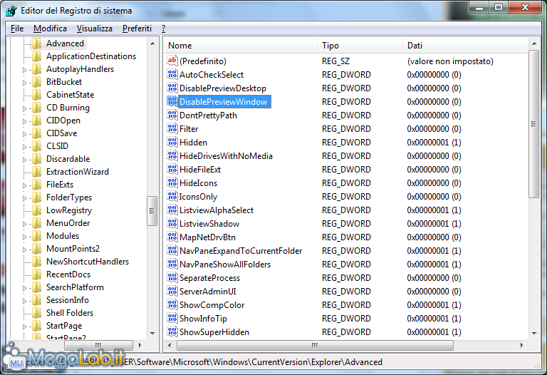
Task: Click the BitBucket key folder icon
Action: 36,82
